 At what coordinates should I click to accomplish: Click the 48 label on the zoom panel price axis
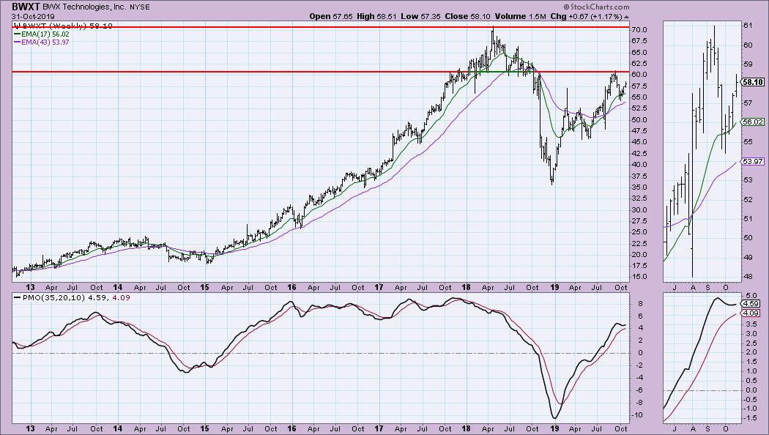pyautogui.click(x=748, y=277)
